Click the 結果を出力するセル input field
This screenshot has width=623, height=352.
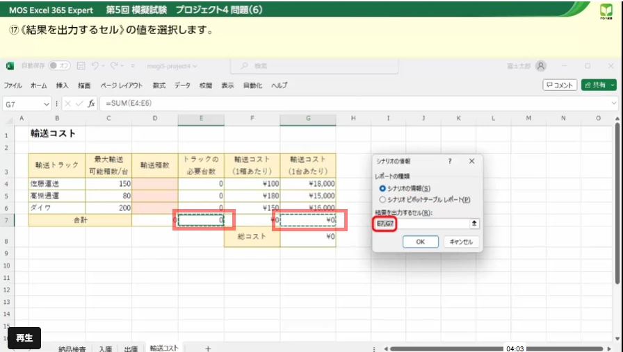tap(422, 224)
